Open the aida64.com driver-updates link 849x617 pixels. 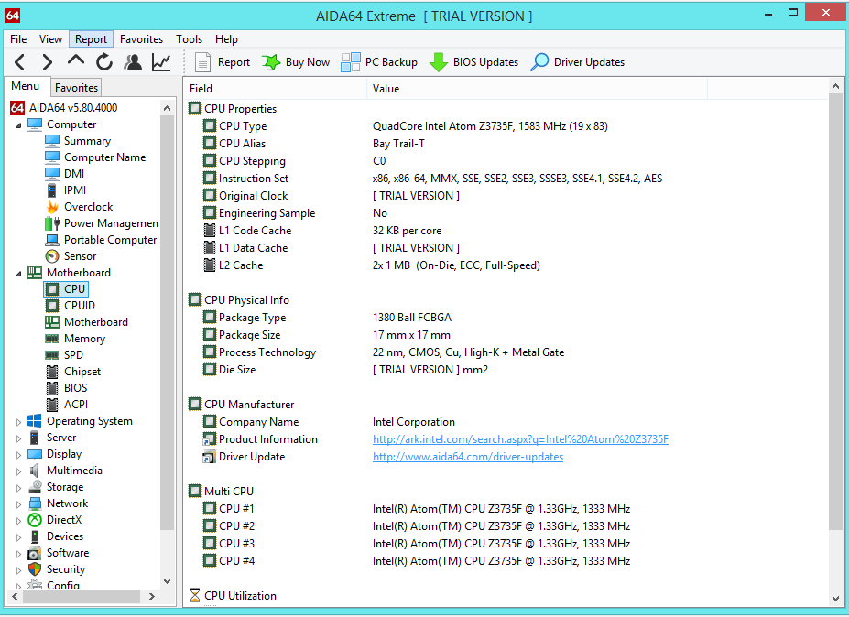pos(467,457)
